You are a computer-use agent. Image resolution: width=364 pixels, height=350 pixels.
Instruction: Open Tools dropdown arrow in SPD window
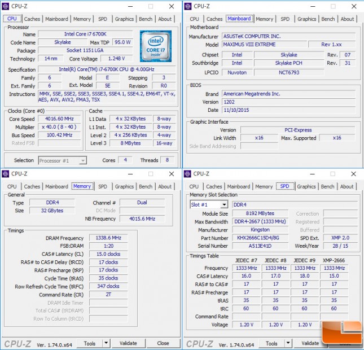click(x=288, y=343)
